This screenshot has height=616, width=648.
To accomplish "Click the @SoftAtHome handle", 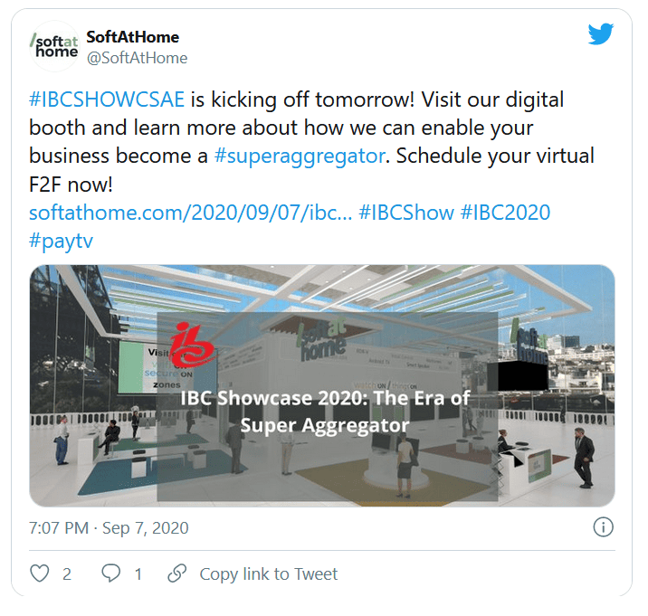I will (138, 58).
